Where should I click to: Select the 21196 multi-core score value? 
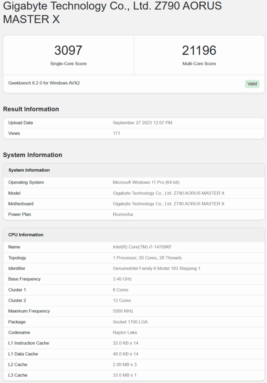click(x=199, y=50)
